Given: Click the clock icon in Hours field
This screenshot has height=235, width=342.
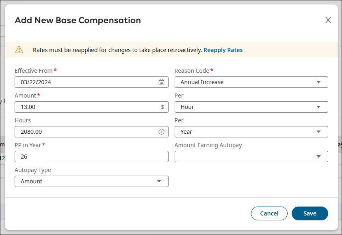Looking at the screenshot, I should [161, 132].
